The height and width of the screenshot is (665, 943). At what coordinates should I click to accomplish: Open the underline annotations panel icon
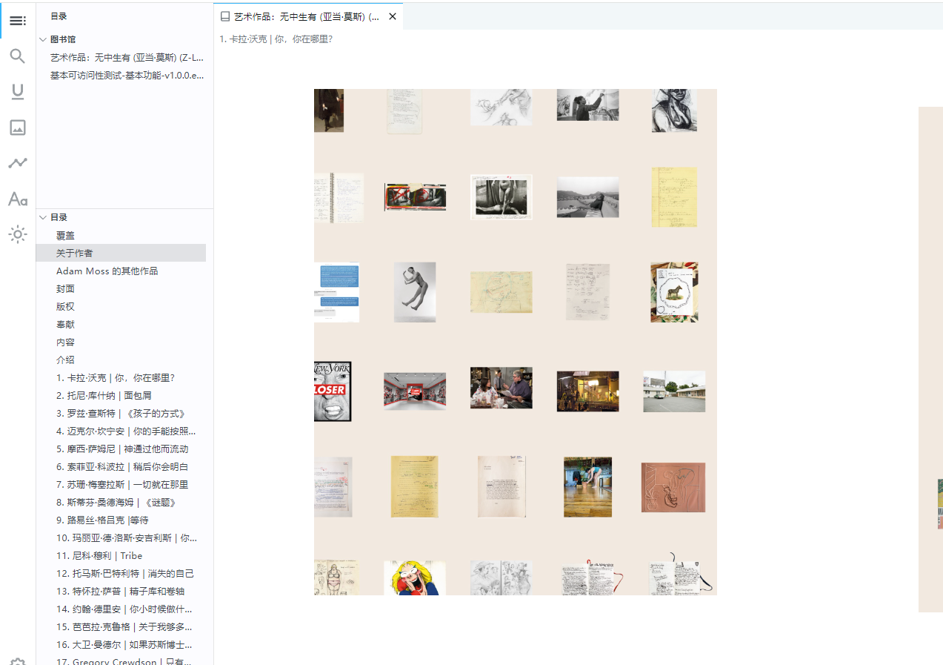point(18,92)
